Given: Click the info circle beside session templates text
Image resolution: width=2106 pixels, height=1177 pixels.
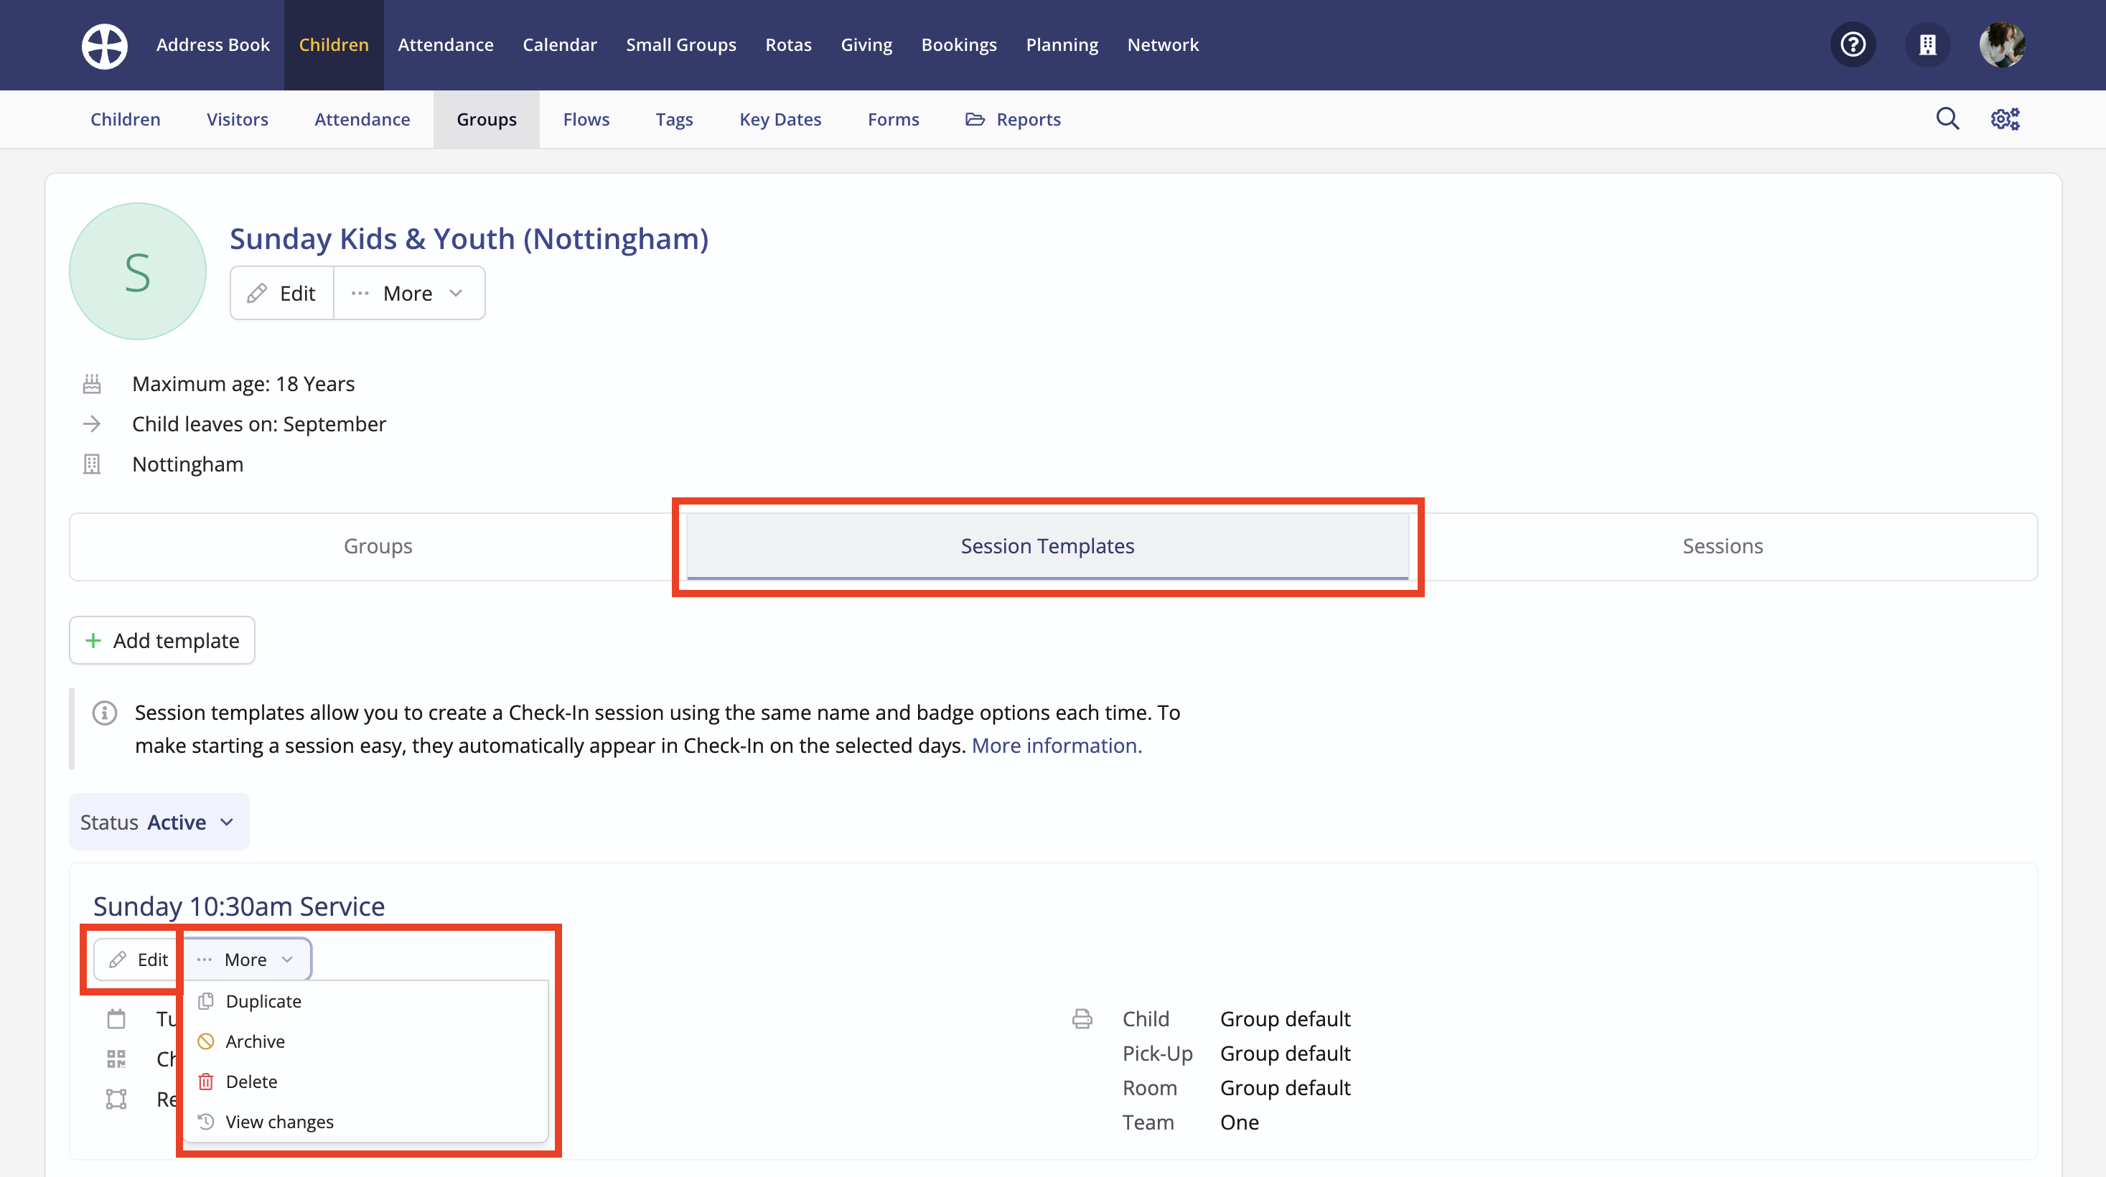Looking at the screenshot, I should pyautogui.click(x=105, y=713).
